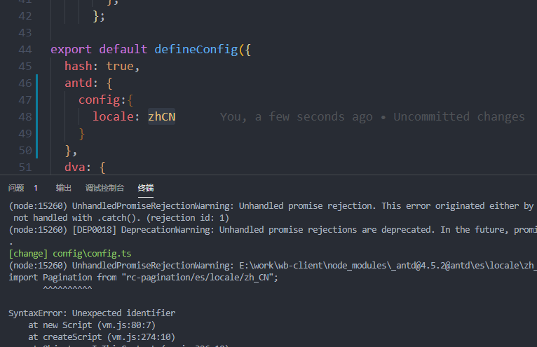
Task: Click 'at new Script (vm.js:80:7)' stack line
Action: tap(92, 325)
